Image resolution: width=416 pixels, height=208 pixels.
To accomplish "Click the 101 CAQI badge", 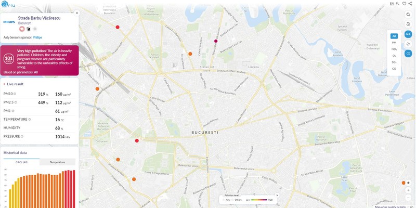I will tap(8, 59).
